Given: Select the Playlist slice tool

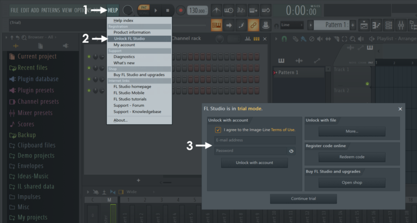Looking at the screenshot, I should click(x=337, y=39).
